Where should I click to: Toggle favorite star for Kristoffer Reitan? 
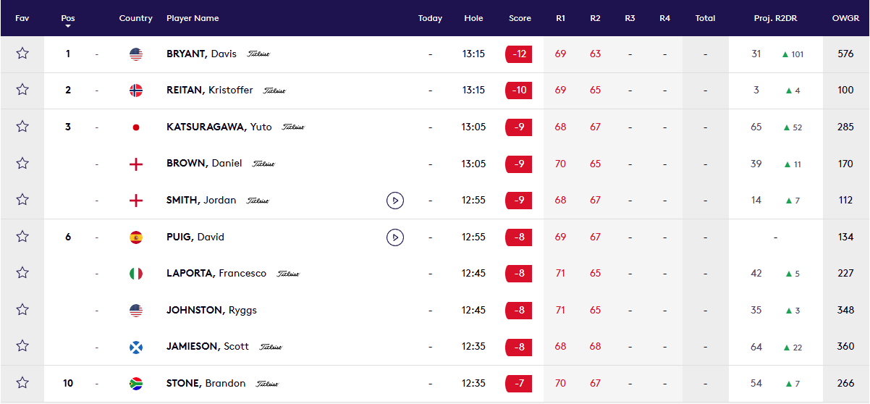pyautogui.click(x=22, y=91)
